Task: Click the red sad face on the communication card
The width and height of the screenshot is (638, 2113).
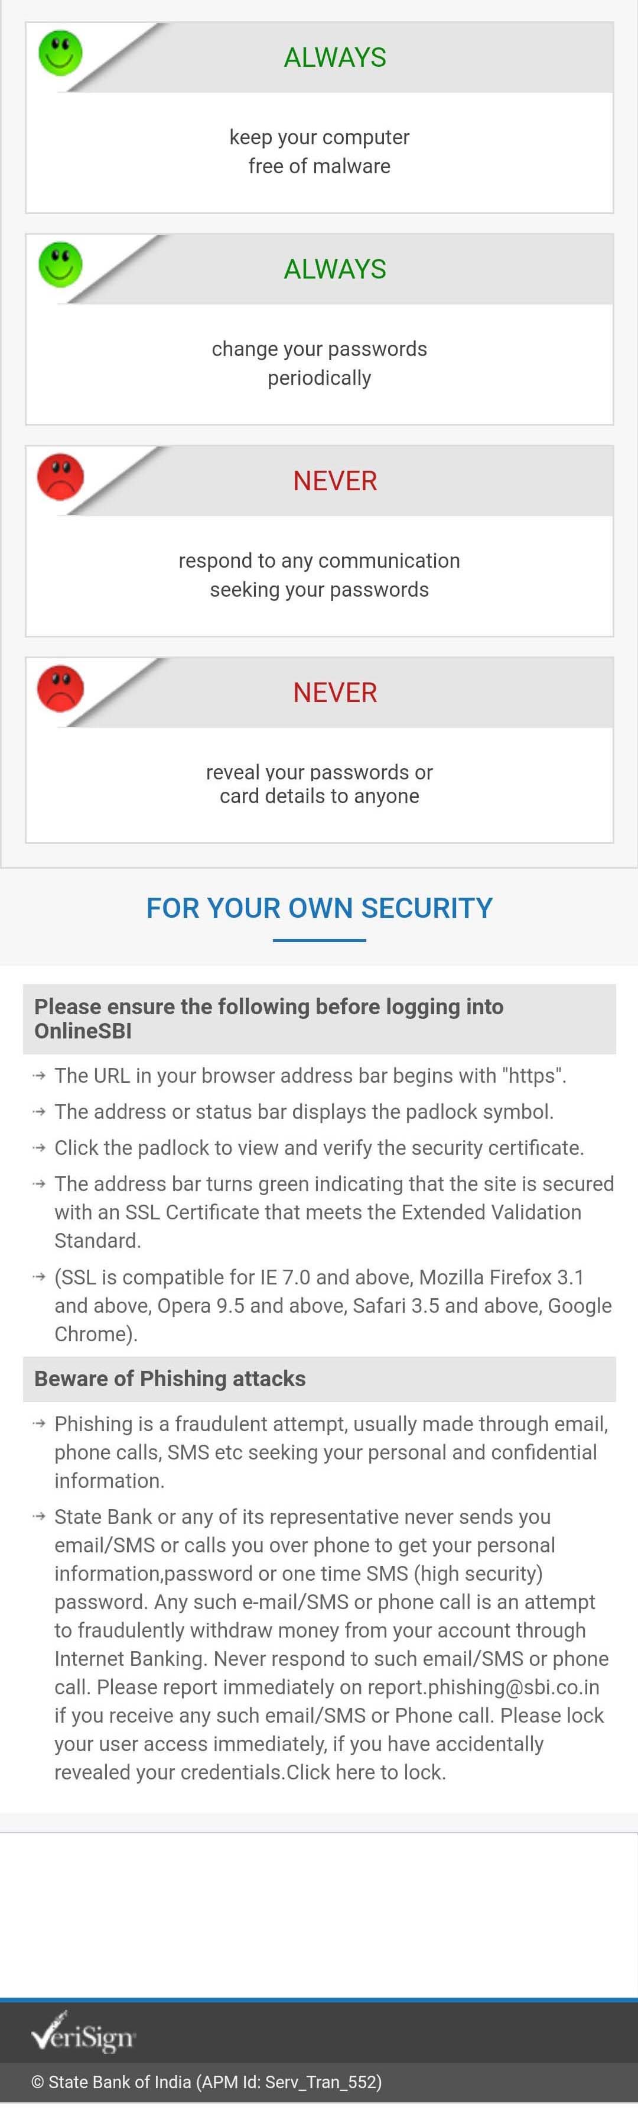Action: coord(61,477)
